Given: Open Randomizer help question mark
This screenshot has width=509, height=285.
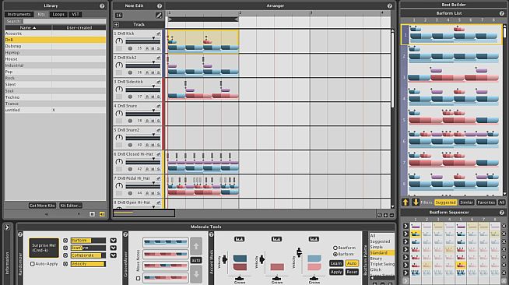Looking at the screenshot, I should 20,234.
